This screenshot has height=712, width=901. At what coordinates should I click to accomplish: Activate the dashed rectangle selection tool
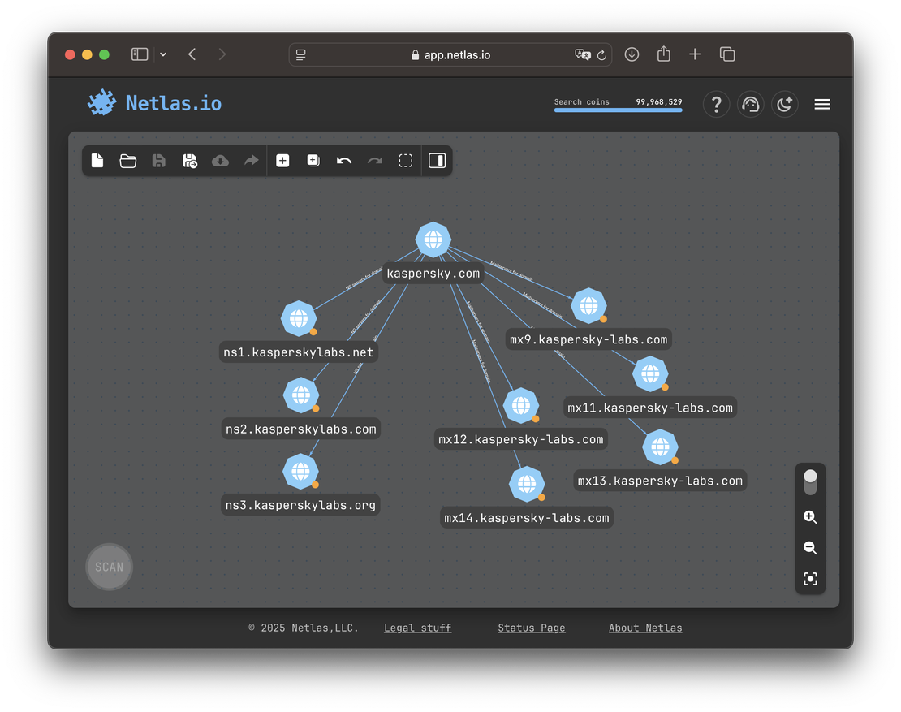click(406, 161)
